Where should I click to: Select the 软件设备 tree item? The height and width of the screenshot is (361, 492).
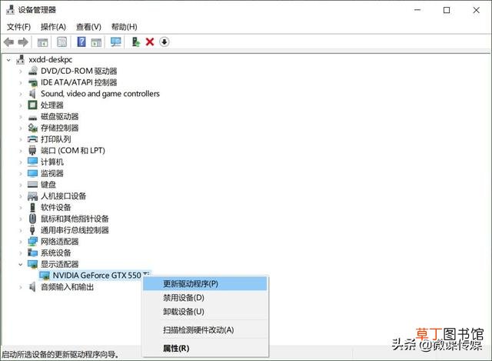[x=56, y=207]
